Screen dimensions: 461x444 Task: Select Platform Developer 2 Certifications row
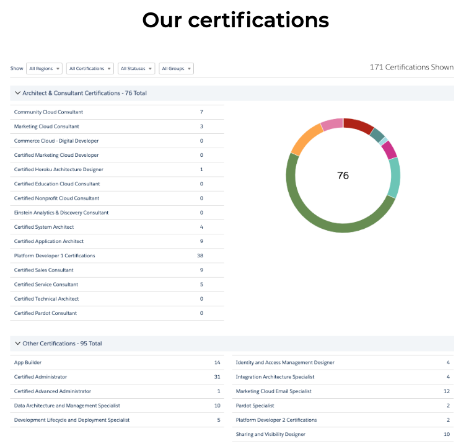point(343,420)
